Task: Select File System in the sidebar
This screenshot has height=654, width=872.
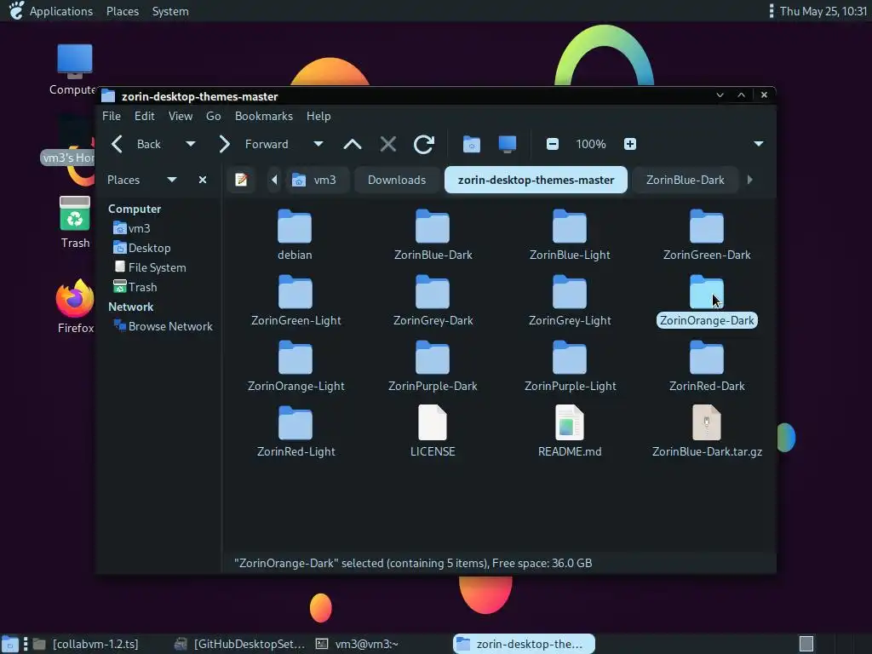Action: (150, 267)
